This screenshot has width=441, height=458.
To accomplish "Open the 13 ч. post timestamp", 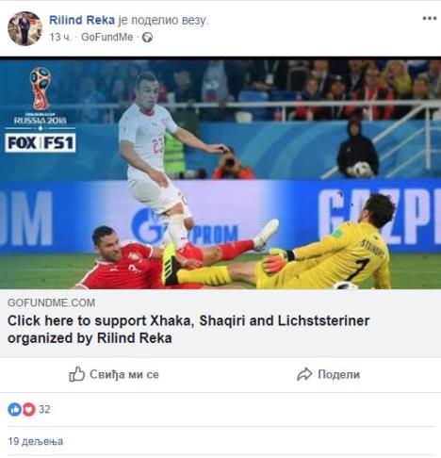I will click(x=60, y=37).
